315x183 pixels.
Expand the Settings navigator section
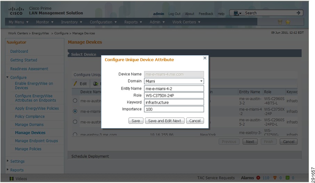[8, 161]
